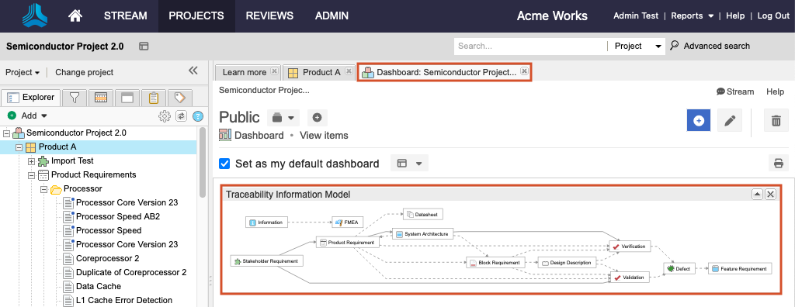
Task: Select Data Cache tree item
Action: click(99, 286)
